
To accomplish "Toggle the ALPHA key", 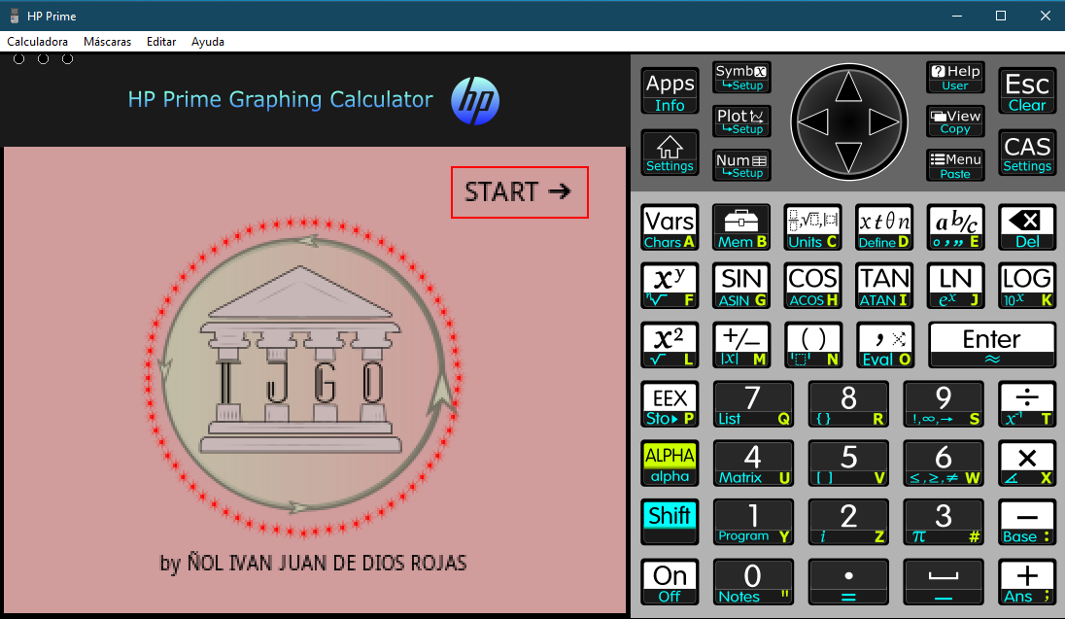I will (670, 464).
